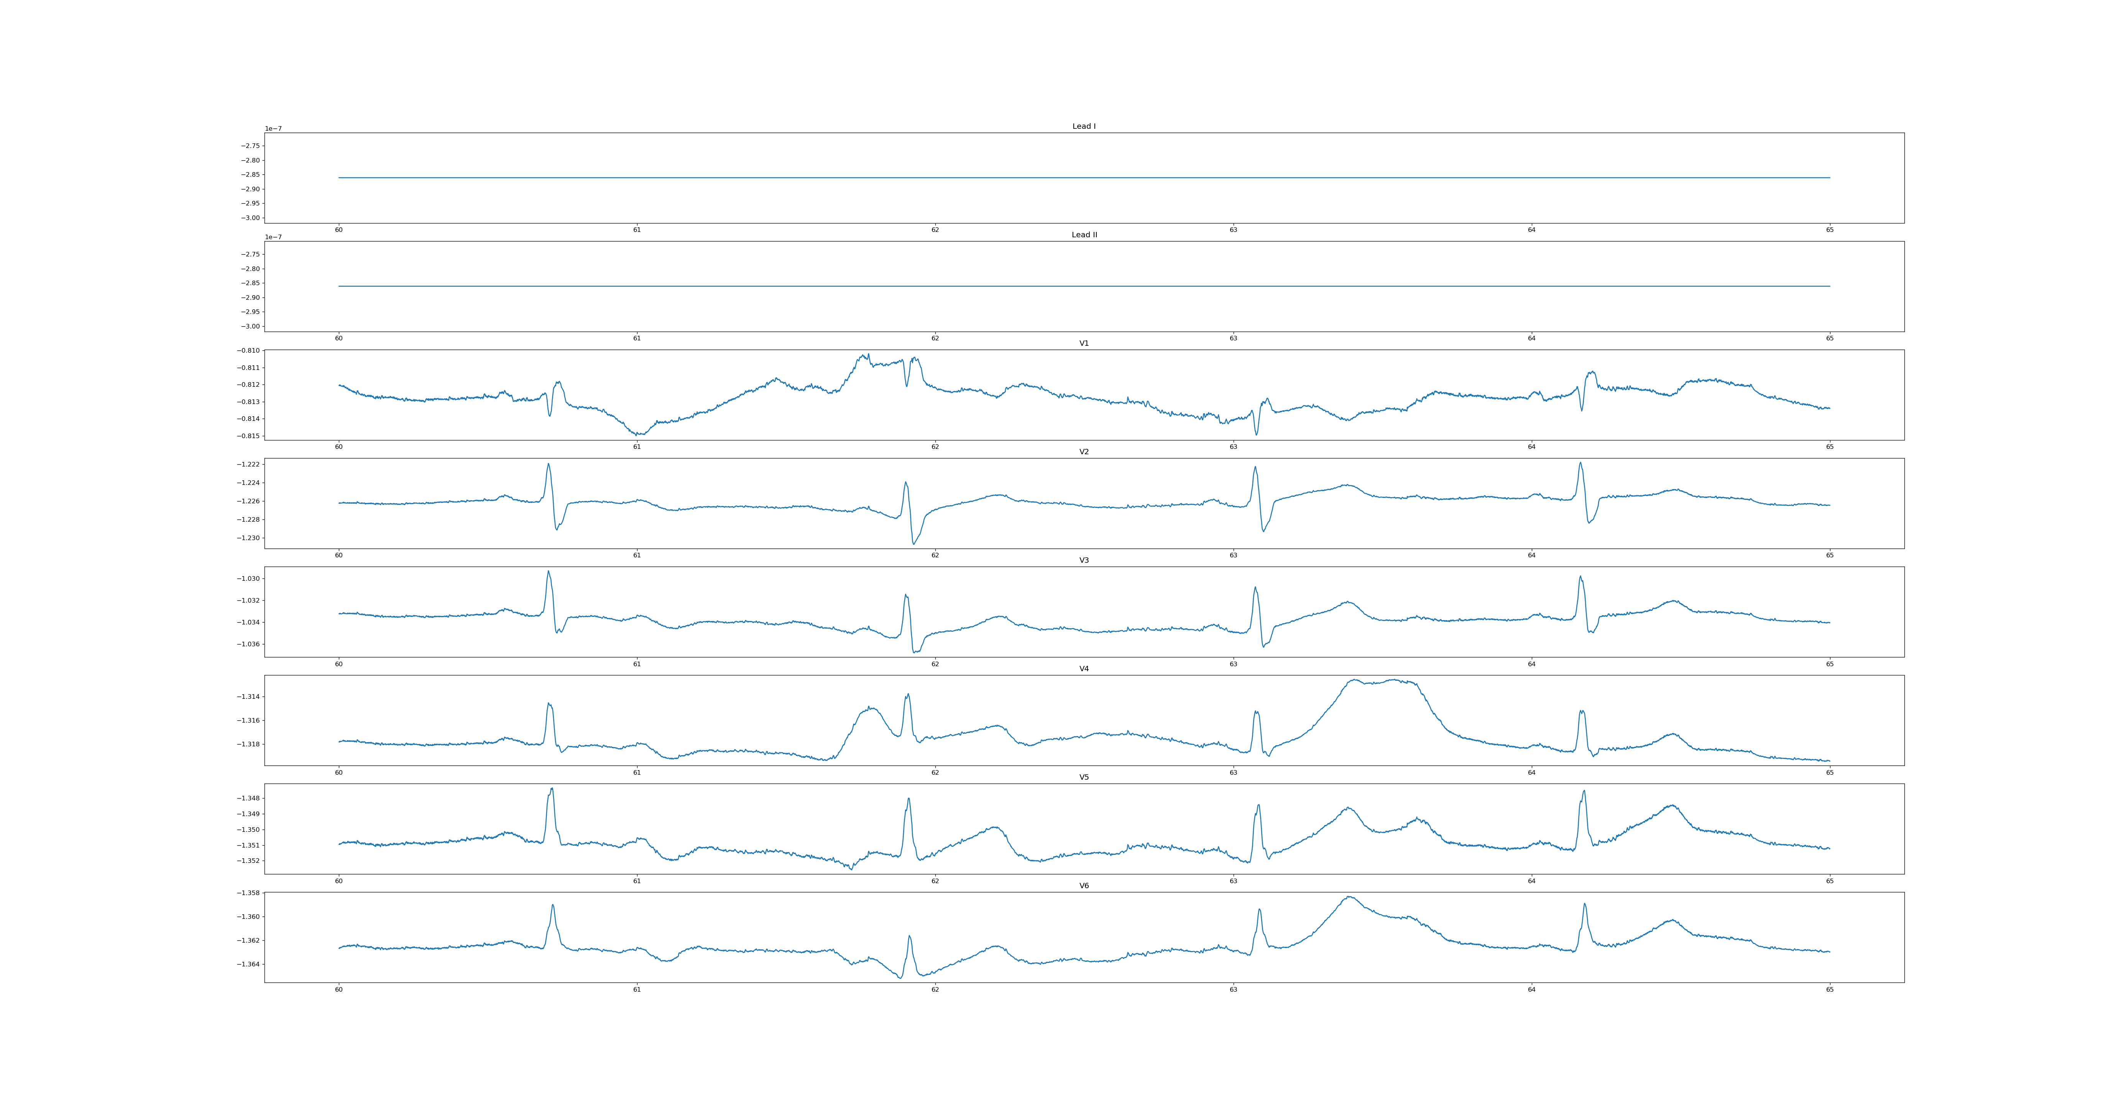Screen dimensions: 2116x1104
Task: Click the -1.348 y-axis tick of V5
Action: [x=249, y=798]
